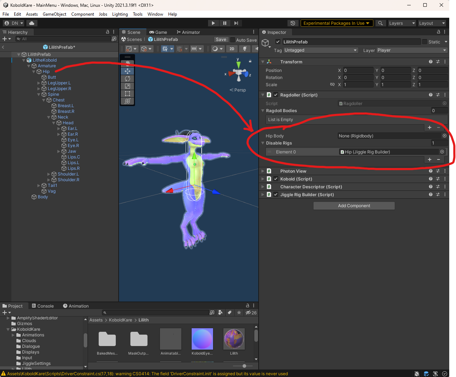Click the cloud services icon
This screenshot has height=377, width=456.
pyautogui.click(x=32, y=23)
